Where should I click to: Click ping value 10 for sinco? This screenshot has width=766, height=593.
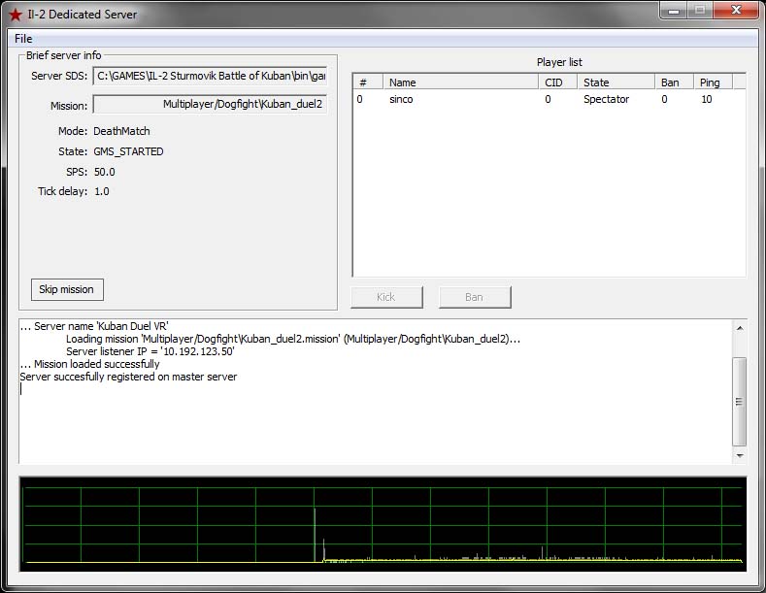pos(707,99)
